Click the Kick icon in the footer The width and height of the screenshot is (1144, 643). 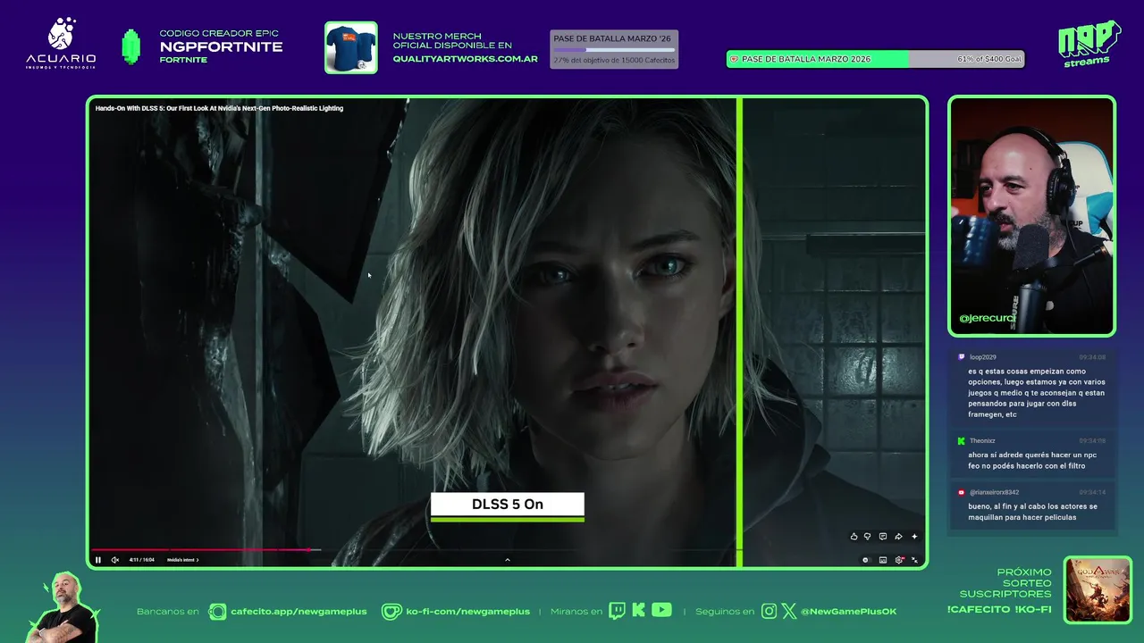[638, 610]
